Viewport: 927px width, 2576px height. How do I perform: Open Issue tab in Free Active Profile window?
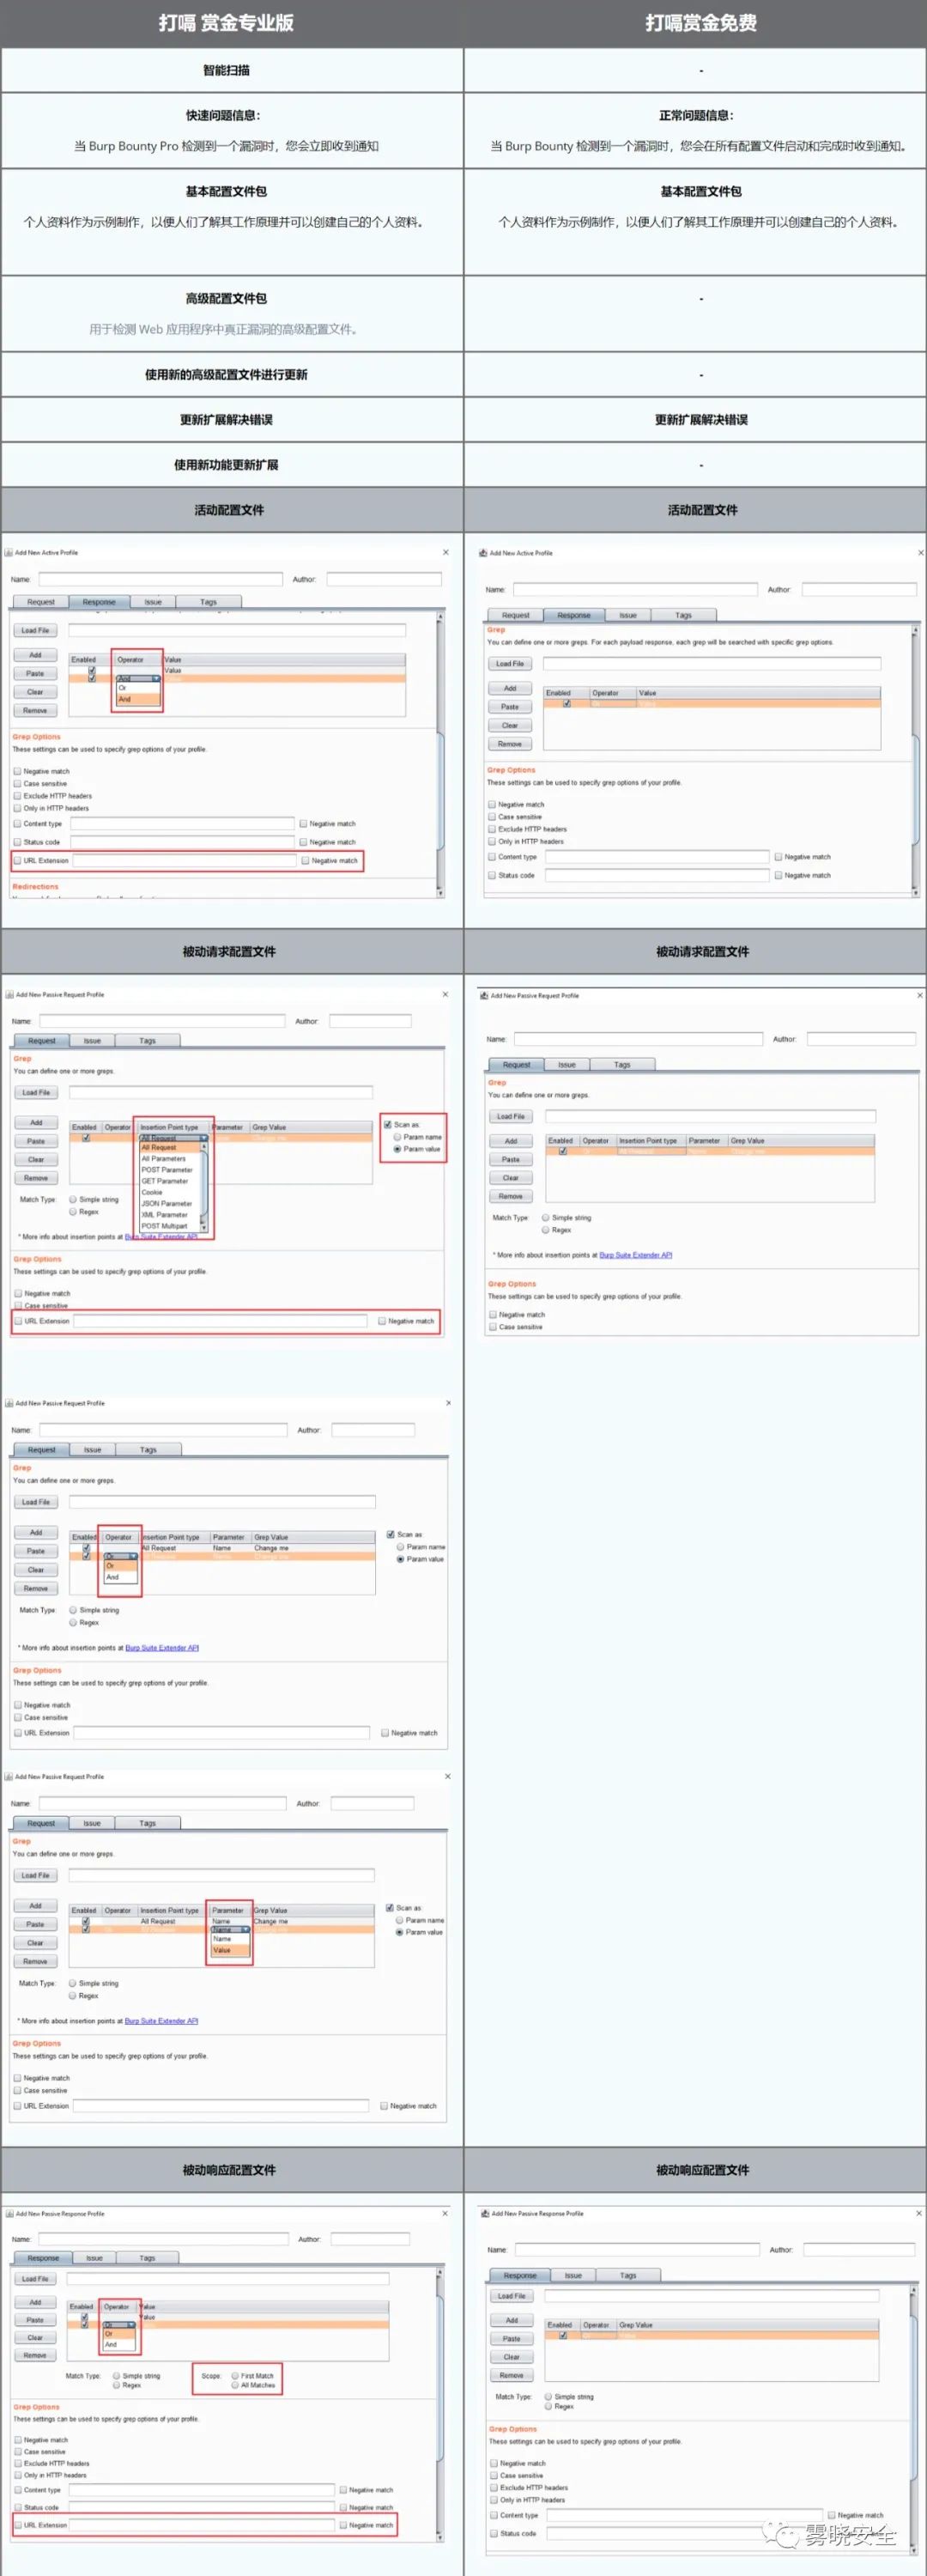pos(628,615)
